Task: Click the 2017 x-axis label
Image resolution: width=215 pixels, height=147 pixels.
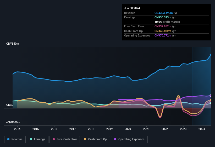Action: pyautogui.click(x=73, y=129)
